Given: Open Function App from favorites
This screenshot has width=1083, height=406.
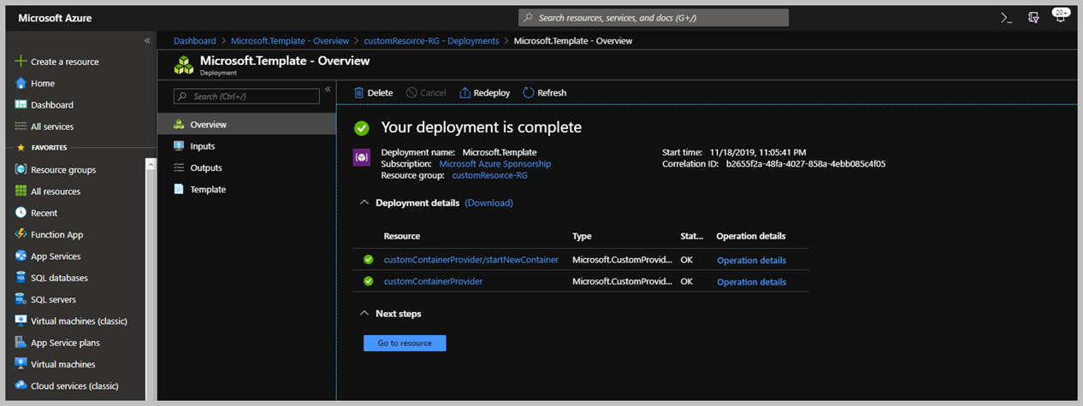Looking at the screenshot, I should (x=56, y=234).
